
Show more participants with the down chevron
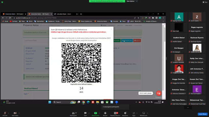tap(188, 108)
